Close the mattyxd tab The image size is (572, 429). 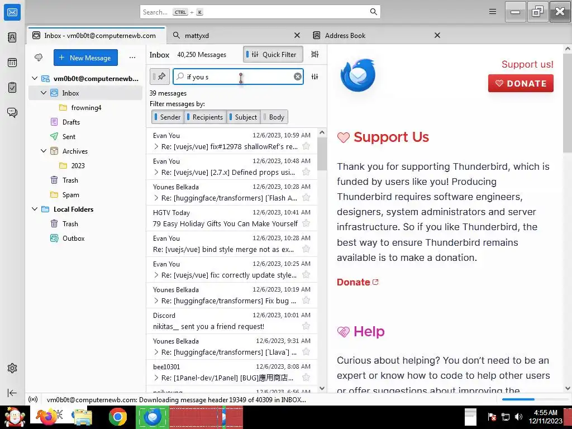tap(297, 35)
